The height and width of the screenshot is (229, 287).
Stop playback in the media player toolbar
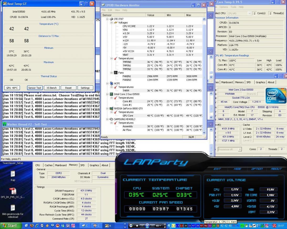[x=137, y=226]
